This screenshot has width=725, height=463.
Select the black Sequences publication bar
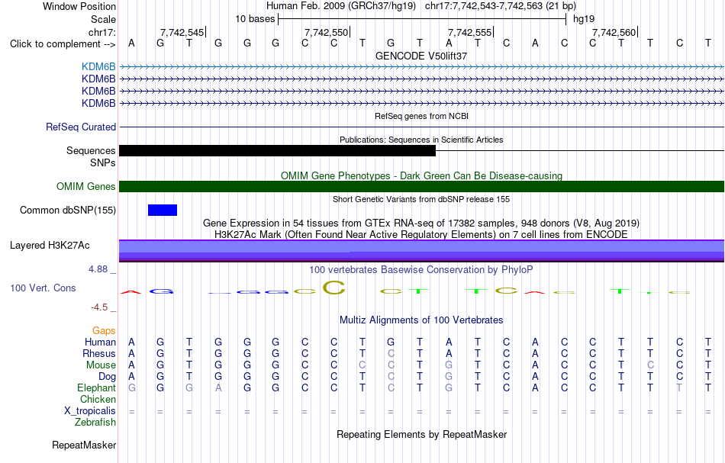pyautogui.click(x=278, y=150)
